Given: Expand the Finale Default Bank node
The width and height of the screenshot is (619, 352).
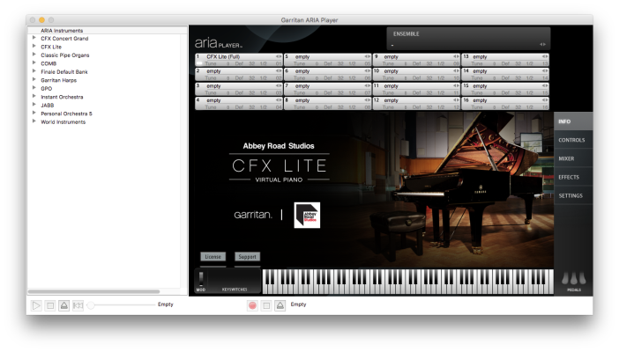Looking at the screenshot, I should click(x=34, y=71).
